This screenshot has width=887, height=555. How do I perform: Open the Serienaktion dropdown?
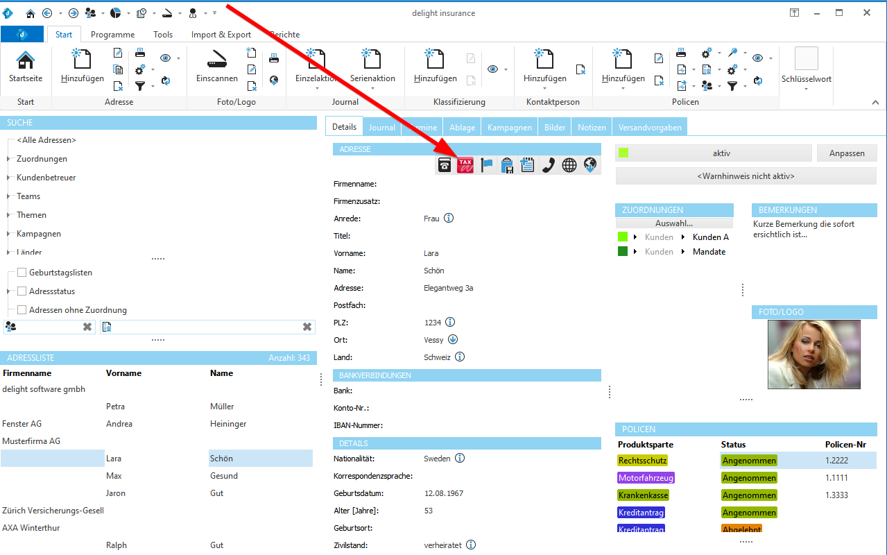pyautogui.click(x=372, y=79)
